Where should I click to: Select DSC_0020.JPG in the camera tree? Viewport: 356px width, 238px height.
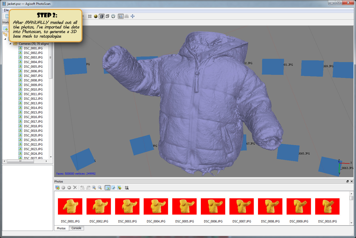coord(33,135)
